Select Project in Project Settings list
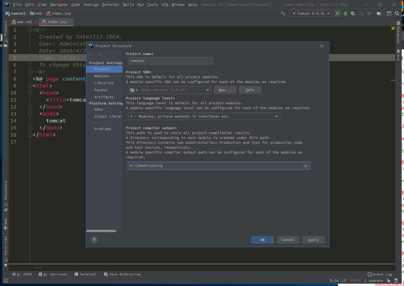Viewport: 404px width, 286px height. pyautogui.click(x=104, y=69)
